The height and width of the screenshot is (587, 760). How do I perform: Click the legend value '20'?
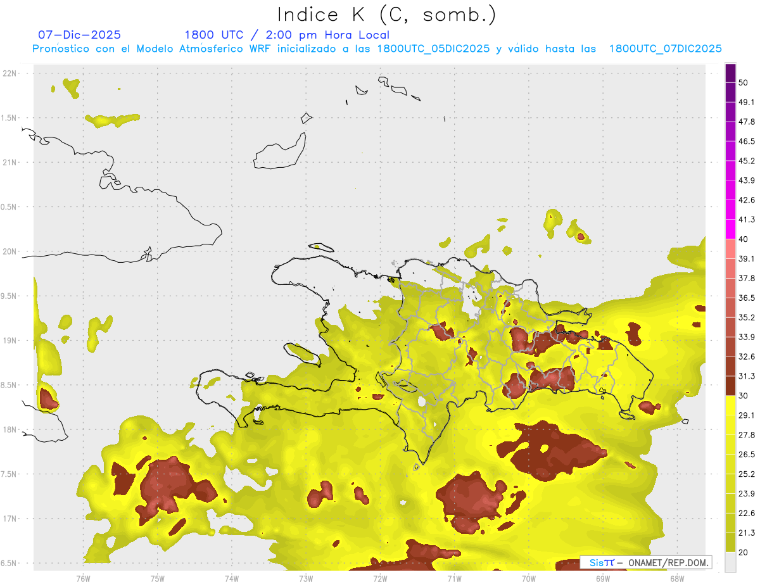tap(744, 553)
